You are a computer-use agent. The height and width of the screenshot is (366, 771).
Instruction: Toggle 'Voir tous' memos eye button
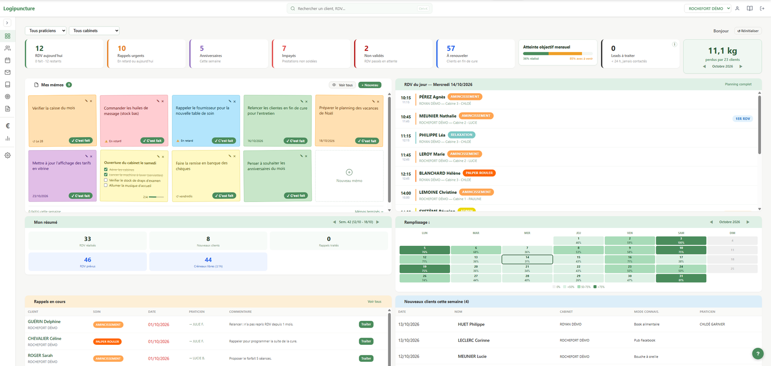[x=343, y=85]
